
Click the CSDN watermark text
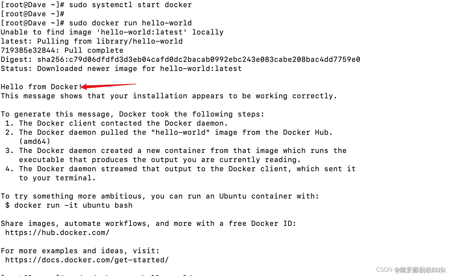[411, 269]
